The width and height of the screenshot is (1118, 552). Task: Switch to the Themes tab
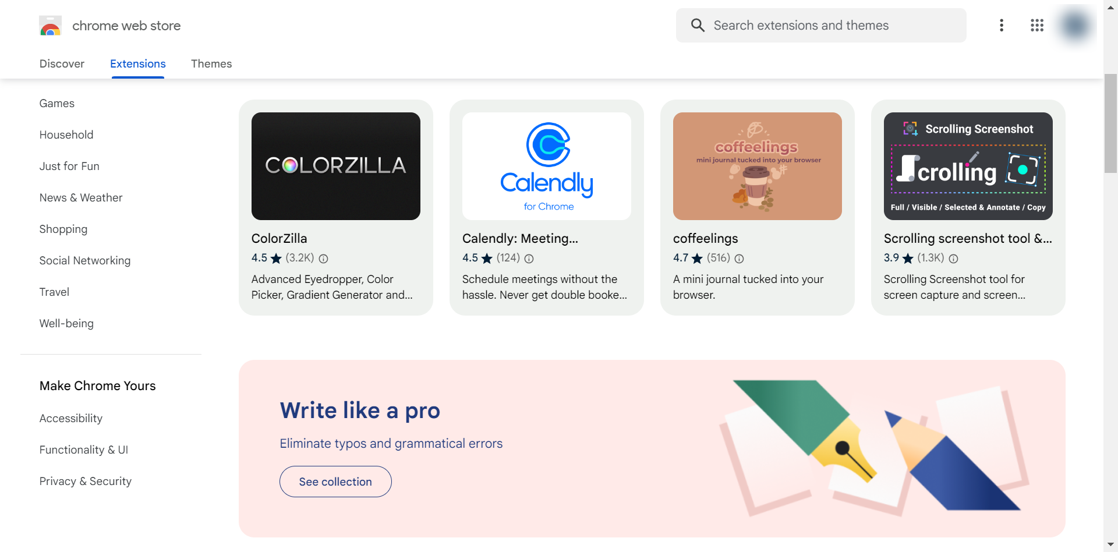(211, 64)
